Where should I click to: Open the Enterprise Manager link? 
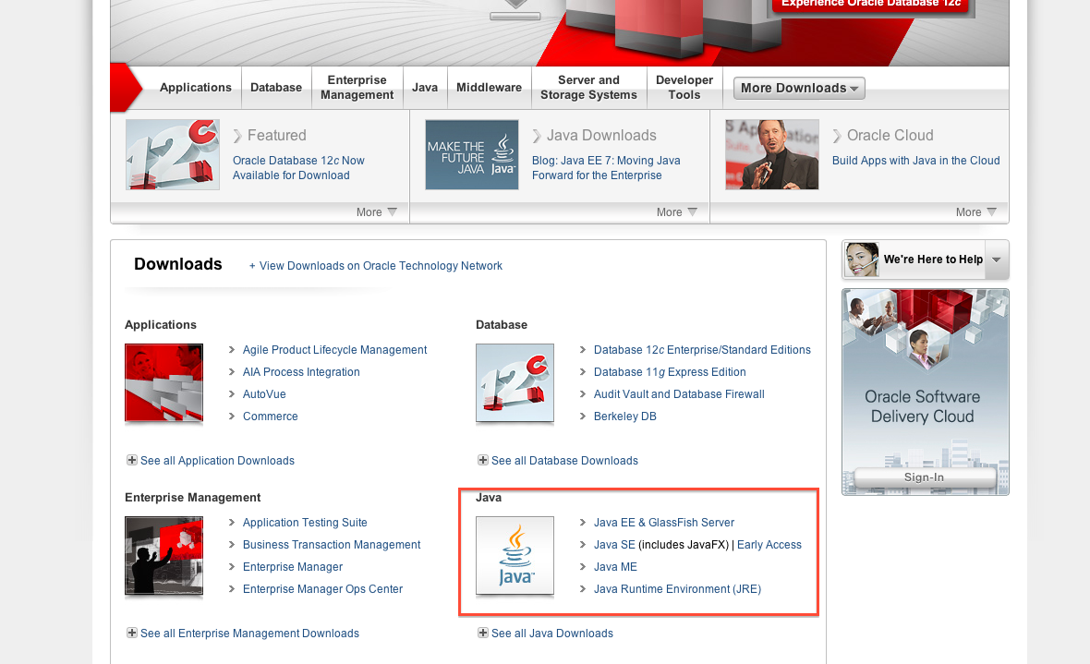(x=293, y=567)
